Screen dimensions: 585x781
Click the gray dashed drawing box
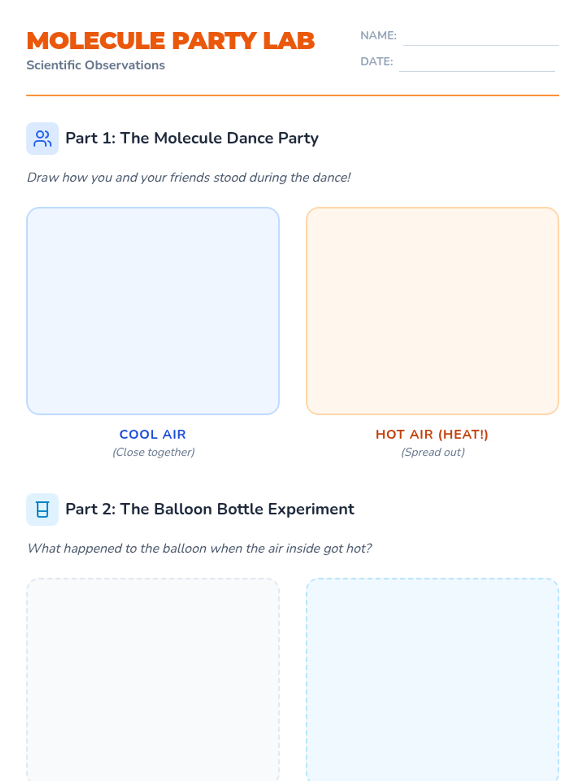[153, 678]
